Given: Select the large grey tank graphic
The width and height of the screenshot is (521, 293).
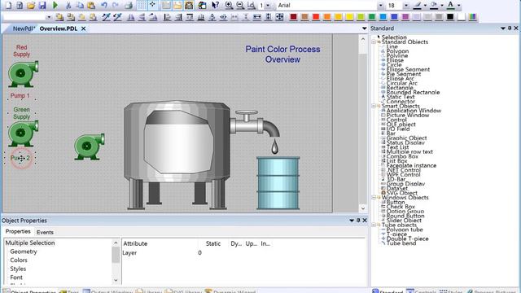Looking at the screenshot, I should (177, 155).
